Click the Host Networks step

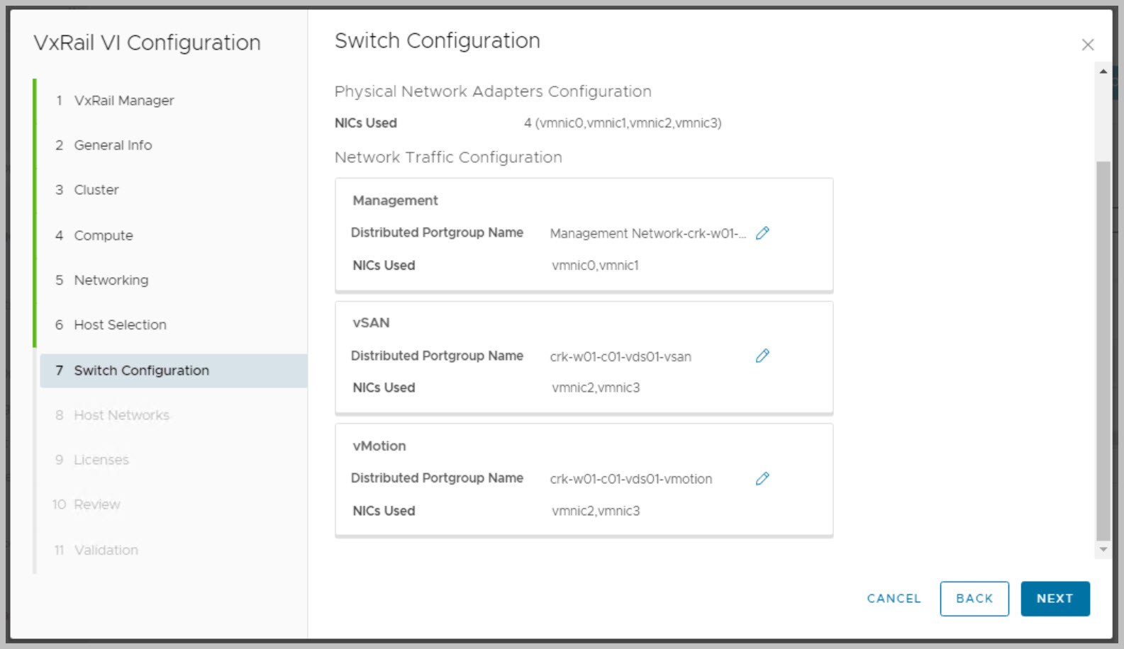pyautogui.click(x=121, y=415)
